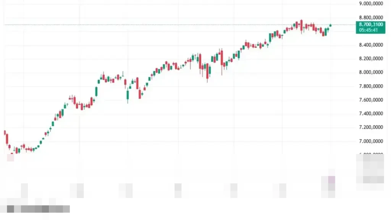Screen dimensions: 391x220
Task: Select the tall green candle rising toward 7.800
Action: (x=96, y=92)
